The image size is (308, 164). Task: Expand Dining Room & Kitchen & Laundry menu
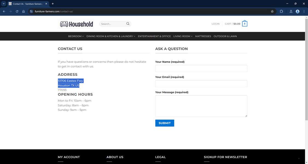(x=111, y=36)
